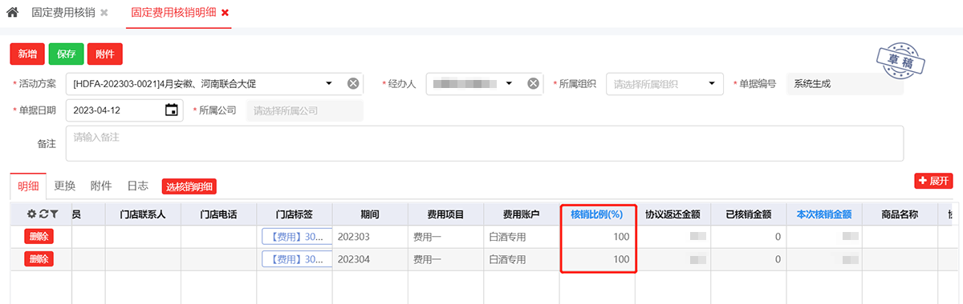
Task: Expand the 活动方案 dropdown
Action: 329,83
